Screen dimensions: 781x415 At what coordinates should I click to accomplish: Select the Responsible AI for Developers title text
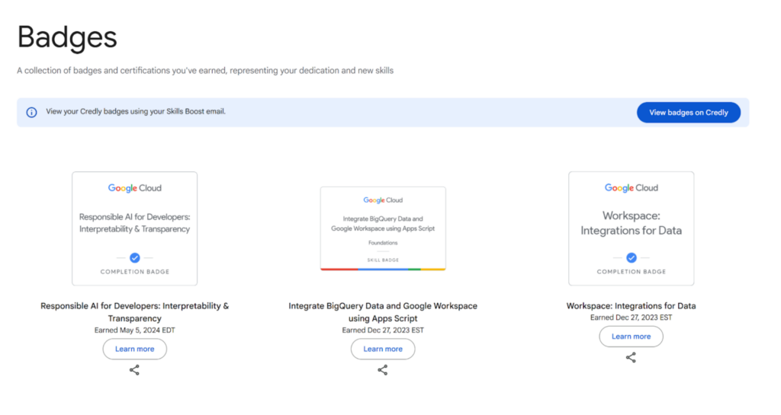pos(134,312)
